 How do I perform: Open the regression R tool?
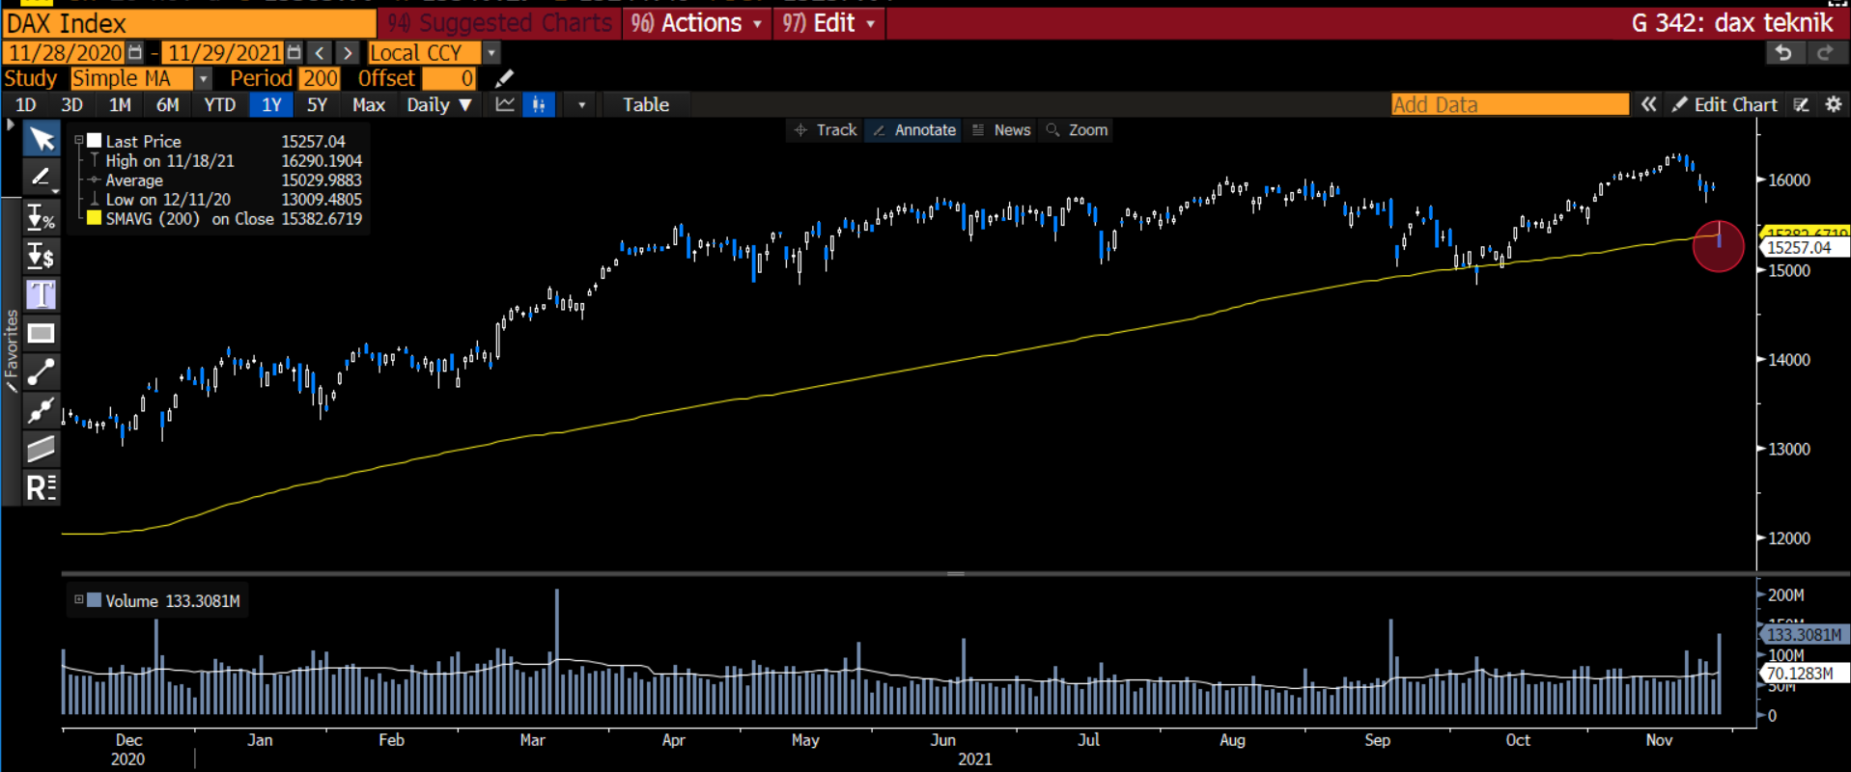(42, 487)
